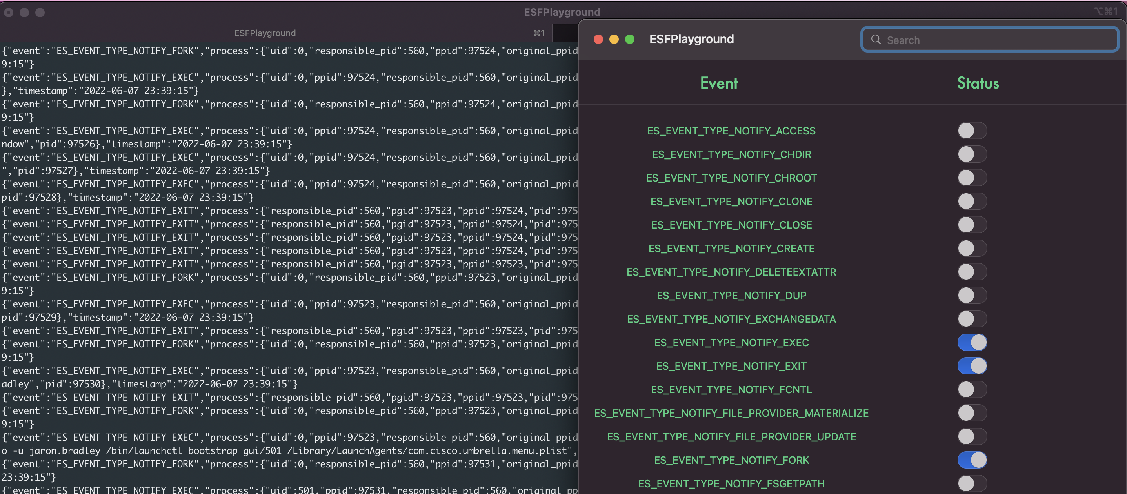
Task: Turn on the NOTIFY_CHDIR switch
Action: point(972,154)
